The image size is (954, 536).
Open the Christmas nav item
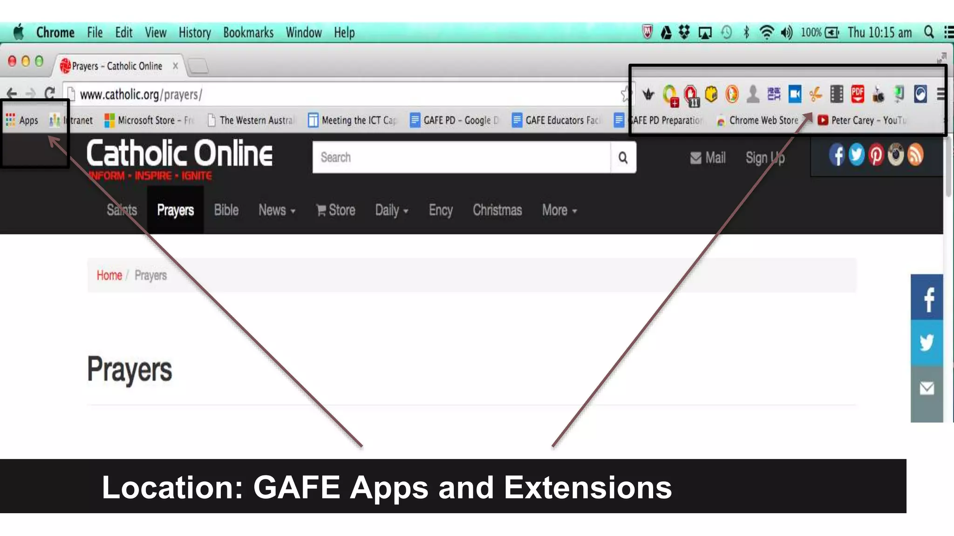pyautogui.click(x=497, y=210)
